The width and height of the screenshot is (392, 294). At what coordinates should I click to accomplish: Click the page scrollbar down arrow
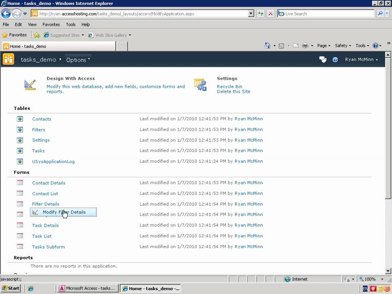coord(388,271)
